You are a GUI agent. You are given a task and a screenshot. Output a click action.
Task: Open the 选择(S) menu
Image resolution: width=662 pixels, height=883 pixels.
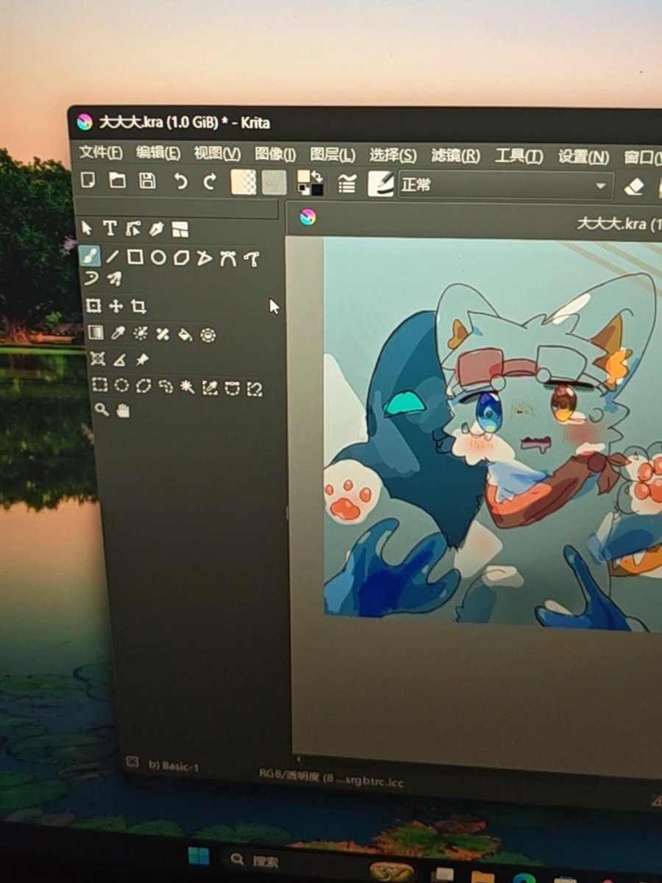point(393,155)
